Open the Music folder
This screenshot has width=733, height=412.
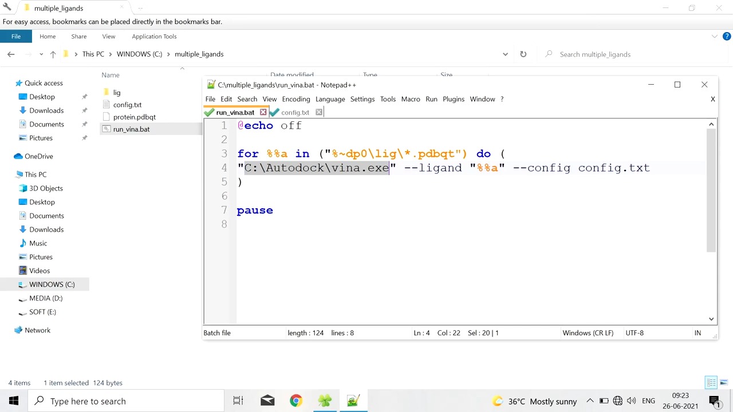pyautogui.click(x=38, y=243)
